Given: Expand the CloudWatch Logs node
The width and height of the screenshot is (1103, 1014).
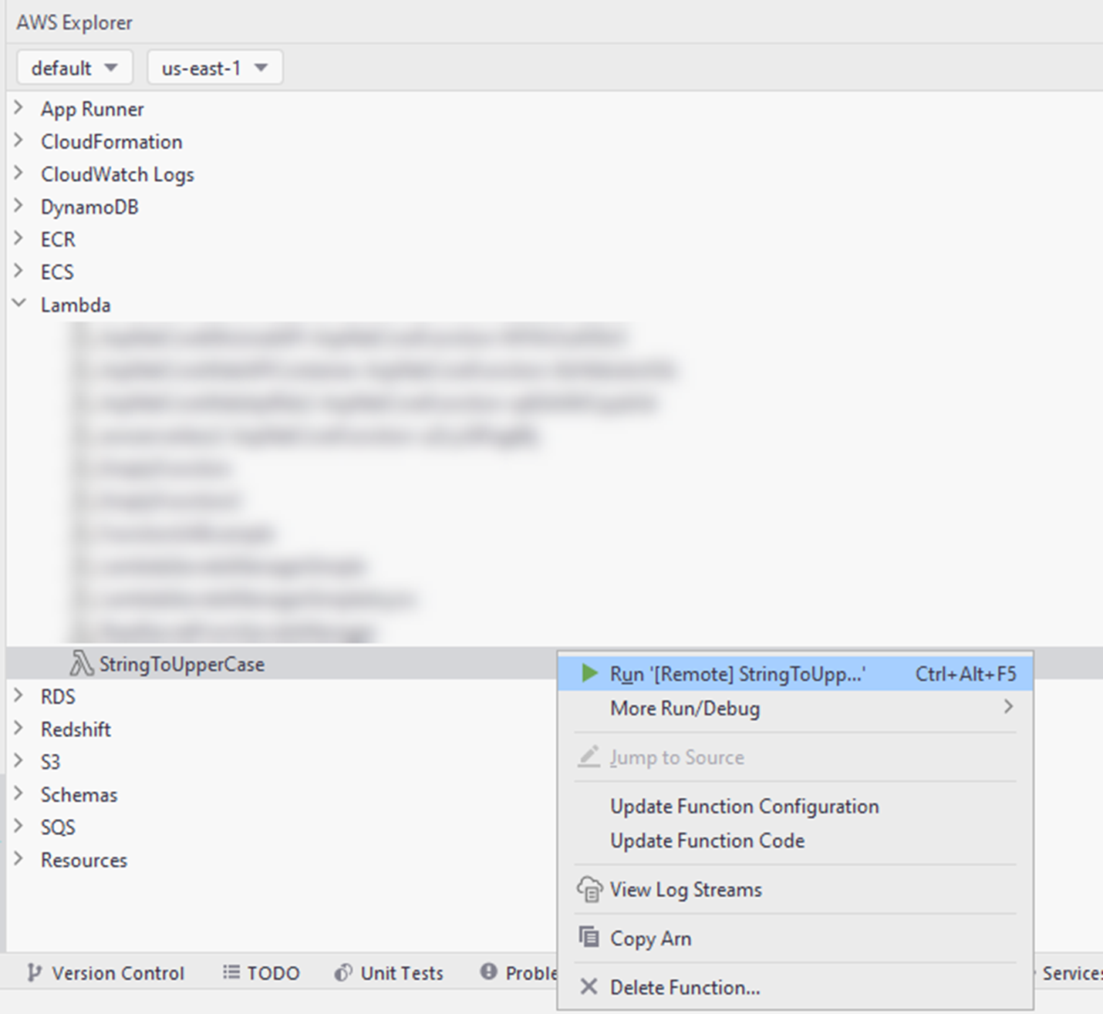Looking at the screenshot, I should 19,173.
